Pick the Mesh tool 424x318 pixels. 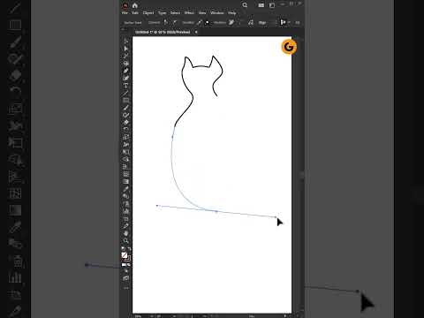[x=126, y=174]
